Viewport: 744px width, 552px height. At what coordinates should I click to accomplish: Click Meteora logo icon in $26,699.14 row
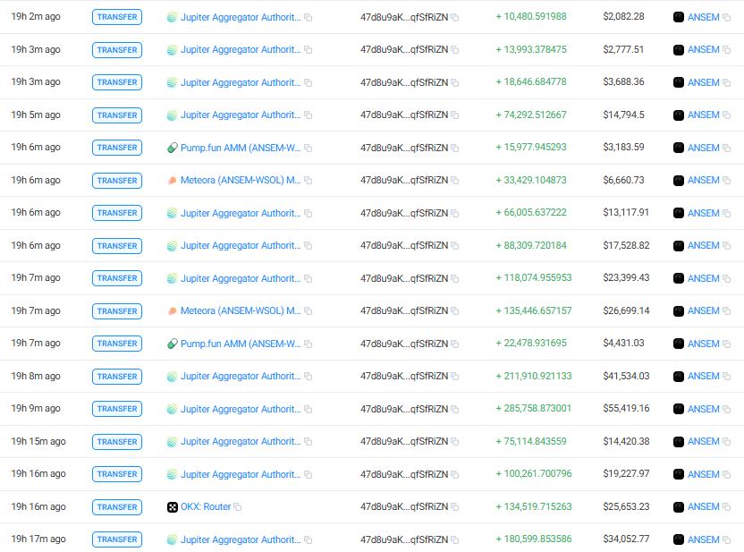tap(173, 310)
